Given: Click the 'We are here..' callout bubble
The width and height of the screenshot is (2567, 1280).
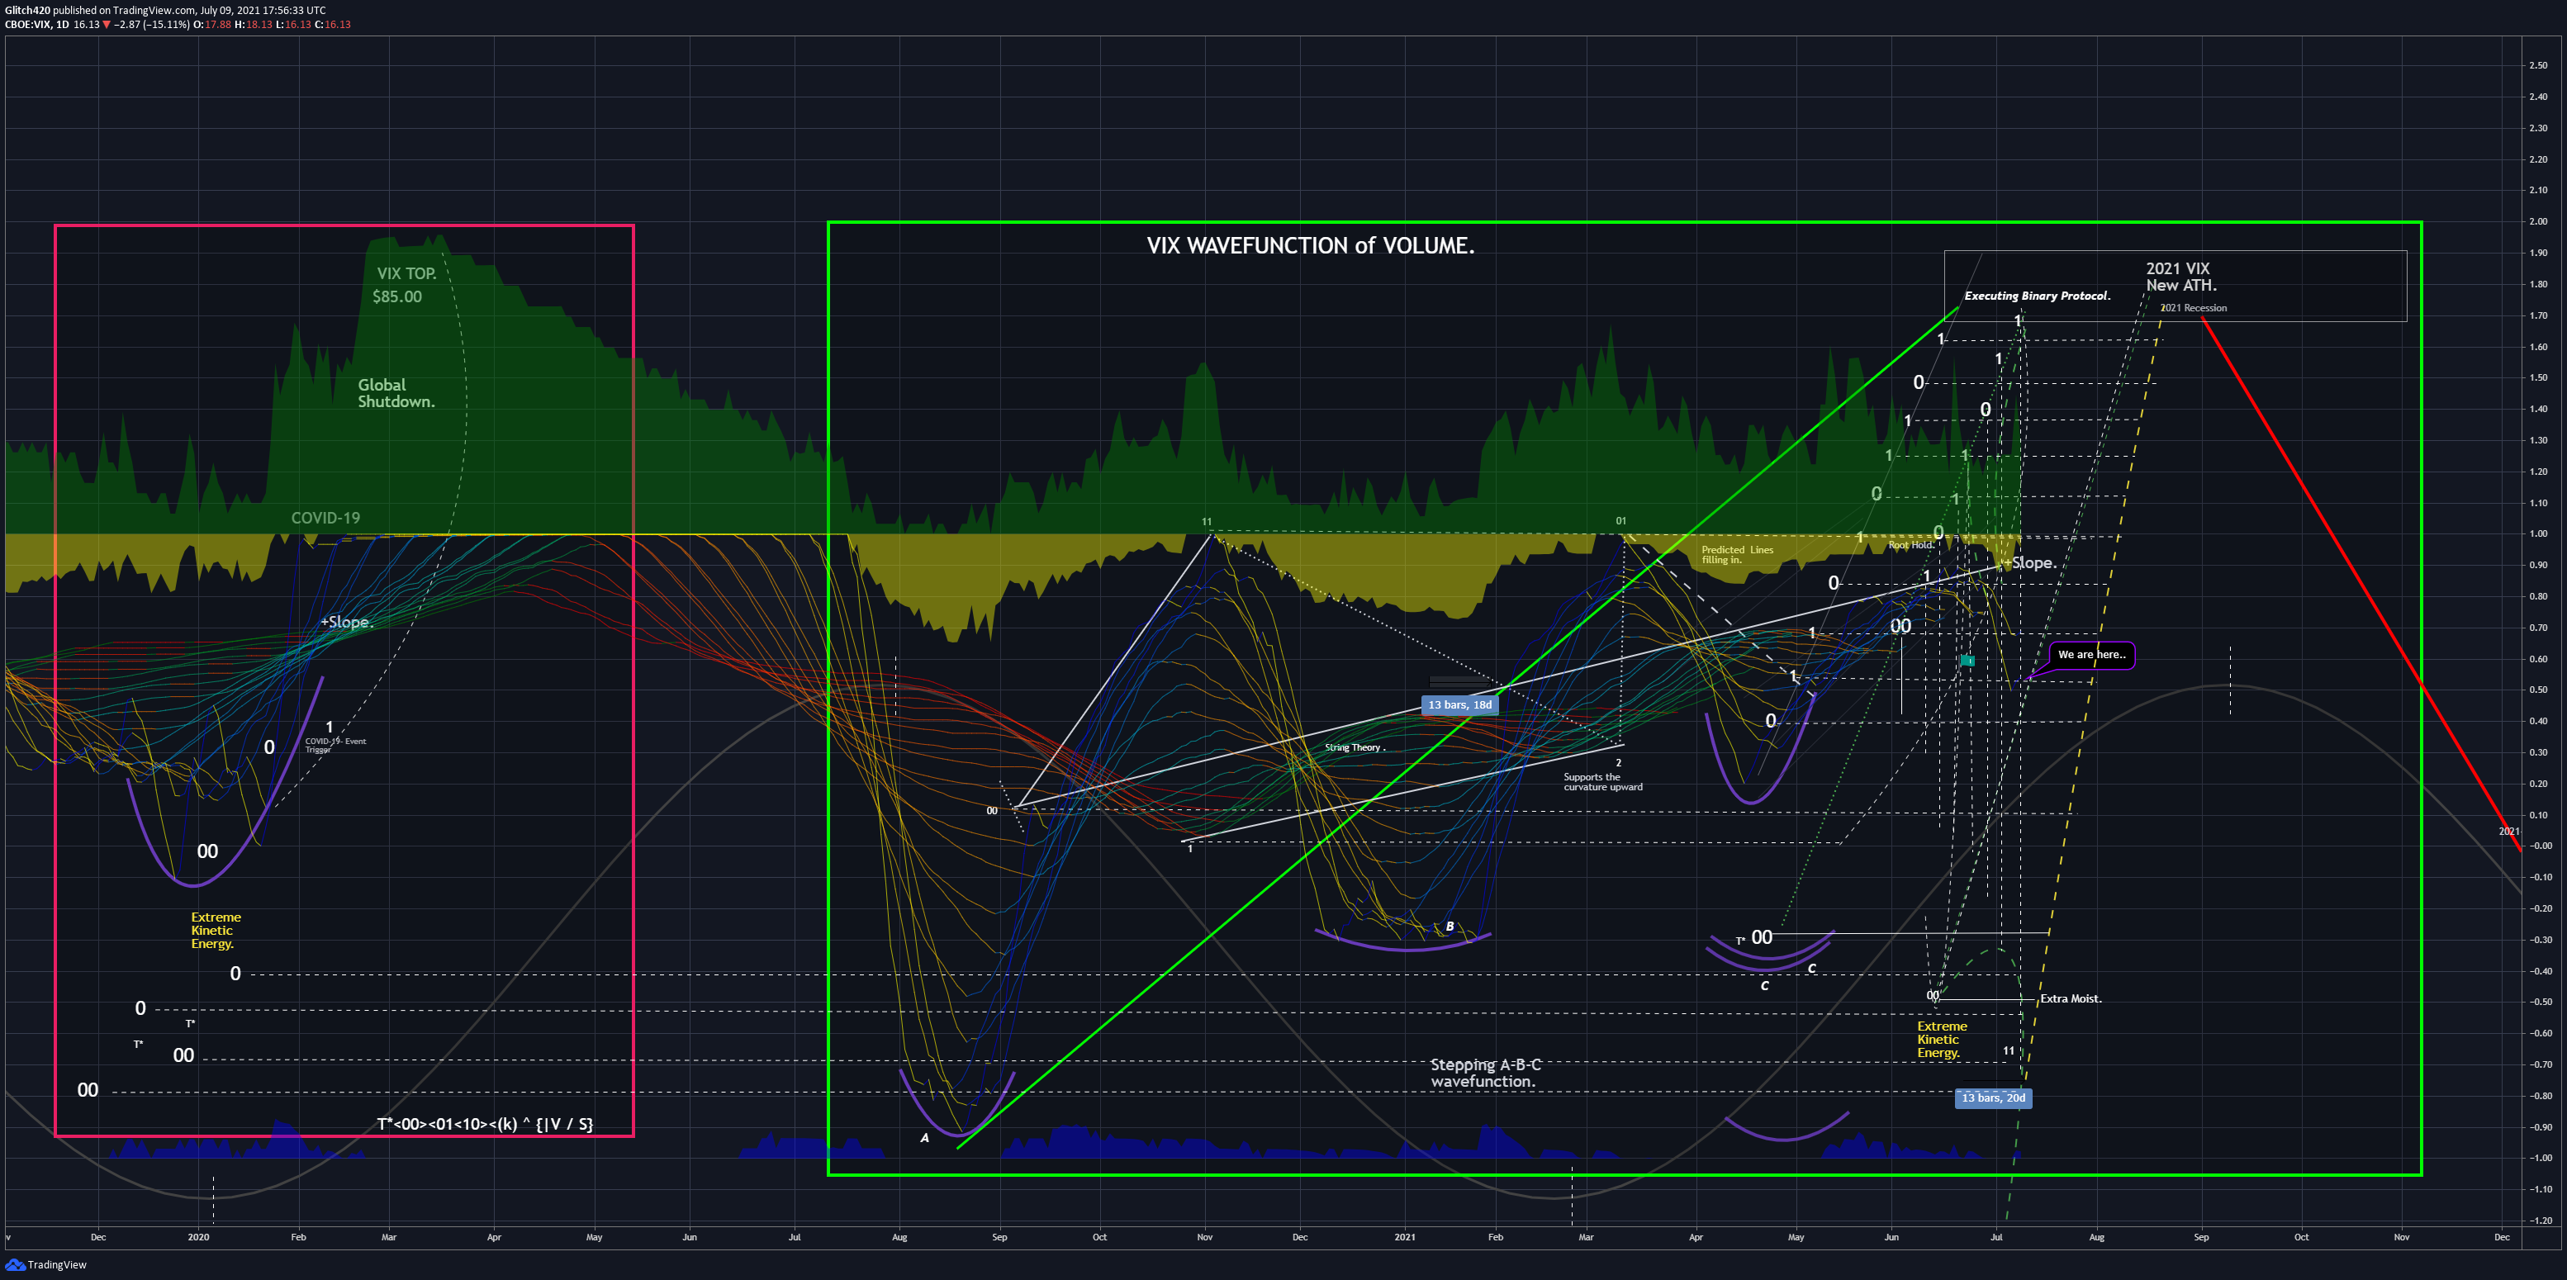Looking at the screenshot, I should click(x=2091, y=654).
